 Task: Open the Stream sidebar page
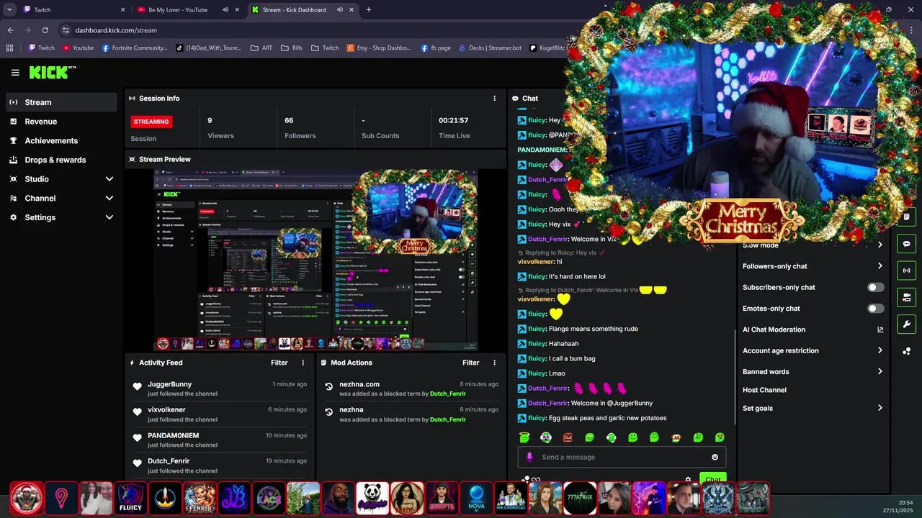(61, 102)
